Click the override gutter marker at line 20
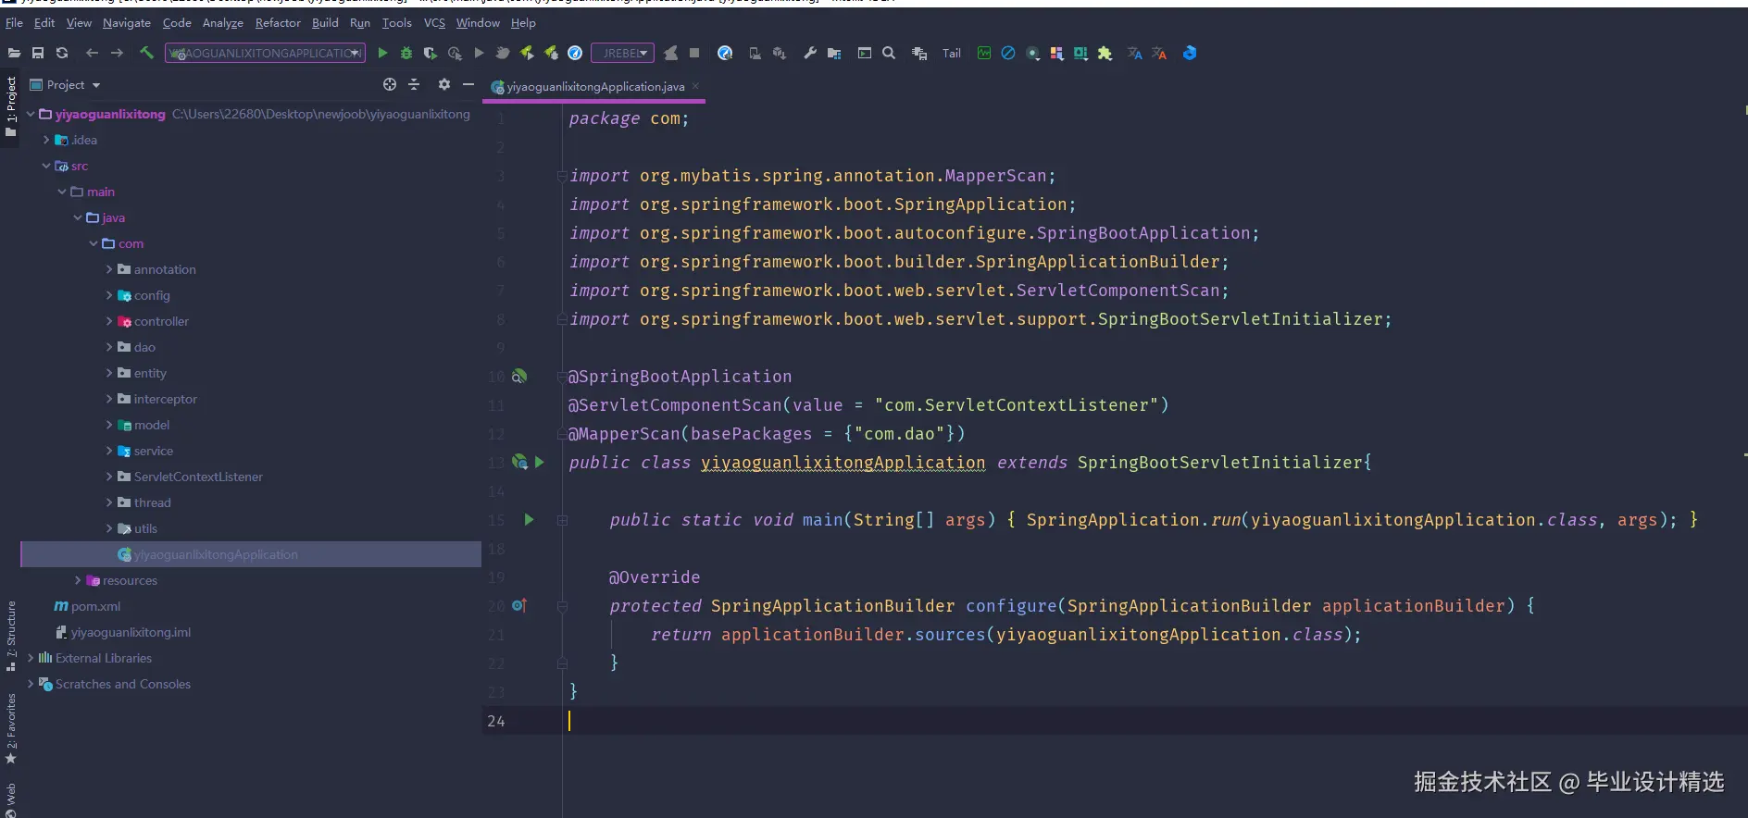This screenshot has height=818, width=1748. coord(519,606)
